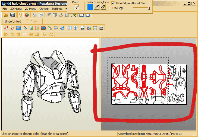Screen dimensions: 198x137
Task: Click the unfolded 2D pattern sheet
Action: 149,84
